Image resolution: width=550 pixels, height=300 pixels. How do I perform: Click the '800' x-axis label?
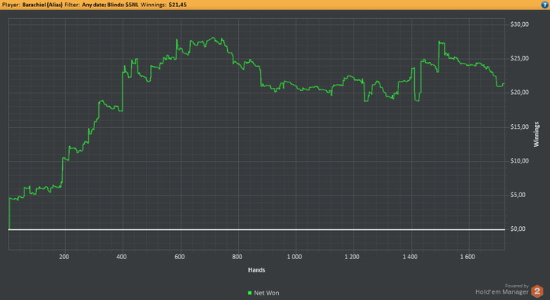(236, 257)
